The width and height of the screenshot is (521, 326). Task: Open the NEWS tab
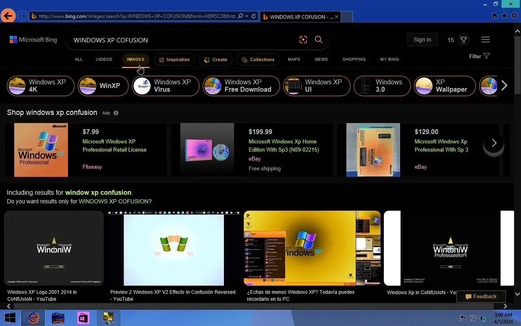(321, 59)
